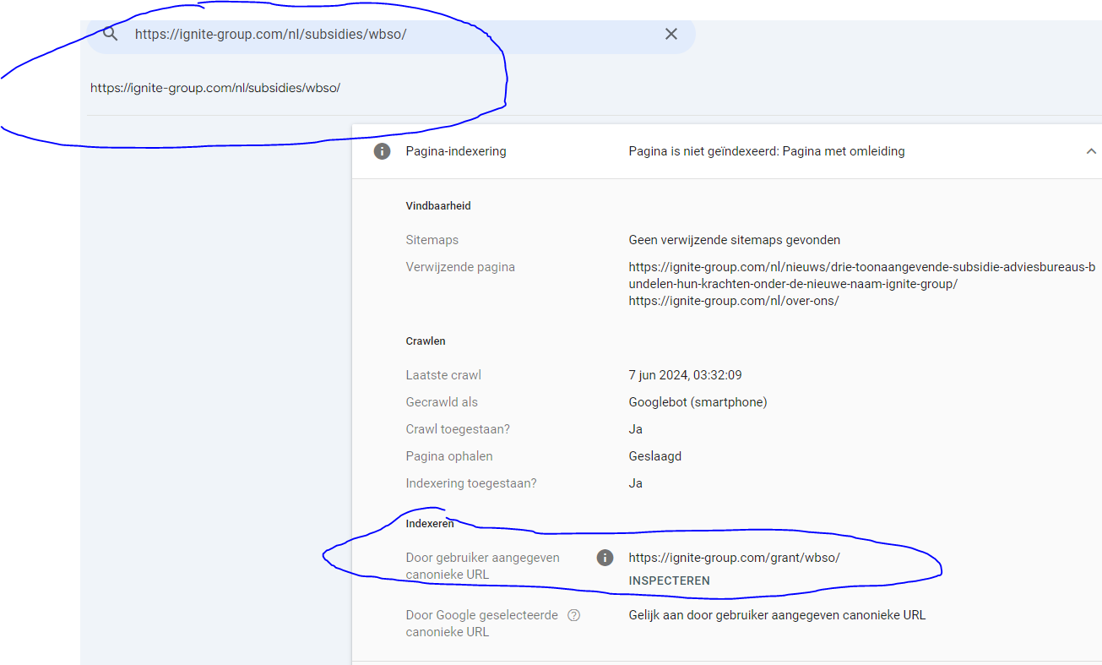This screenshot has height=665, width=1102.
Task: Click the last crawl date '7 jun 2024, 03:32:09'
Action: coord(686,375)
